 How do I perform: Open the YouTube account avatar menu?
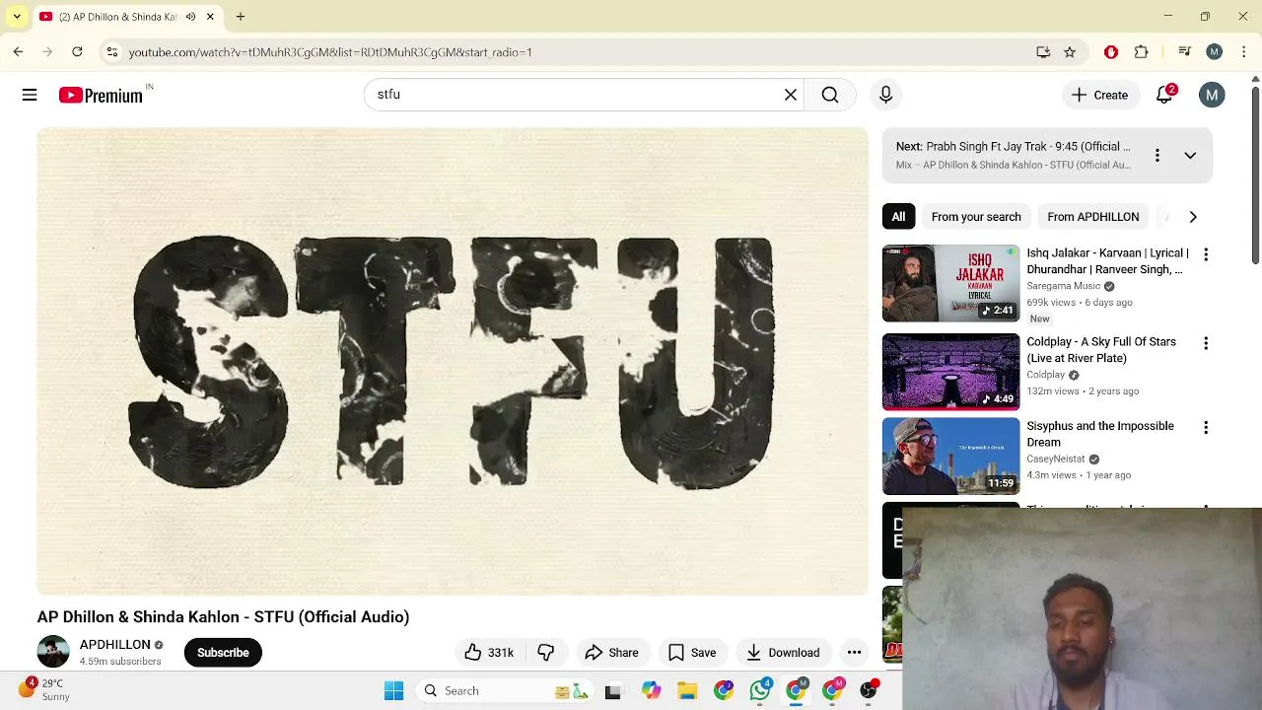click(1212, 95)
